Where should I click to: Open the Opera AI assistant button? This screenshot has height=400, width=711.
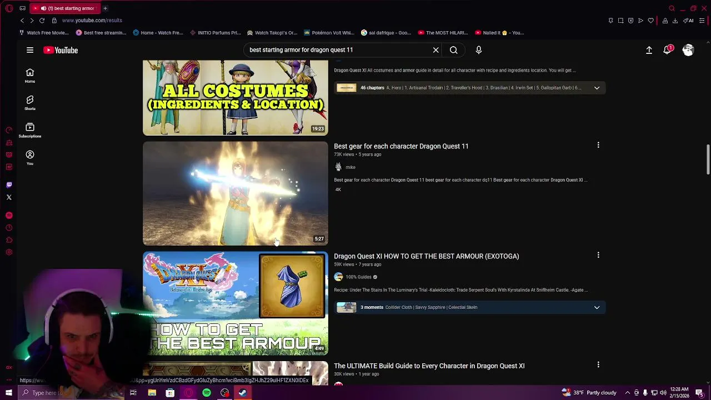[689, 21]
